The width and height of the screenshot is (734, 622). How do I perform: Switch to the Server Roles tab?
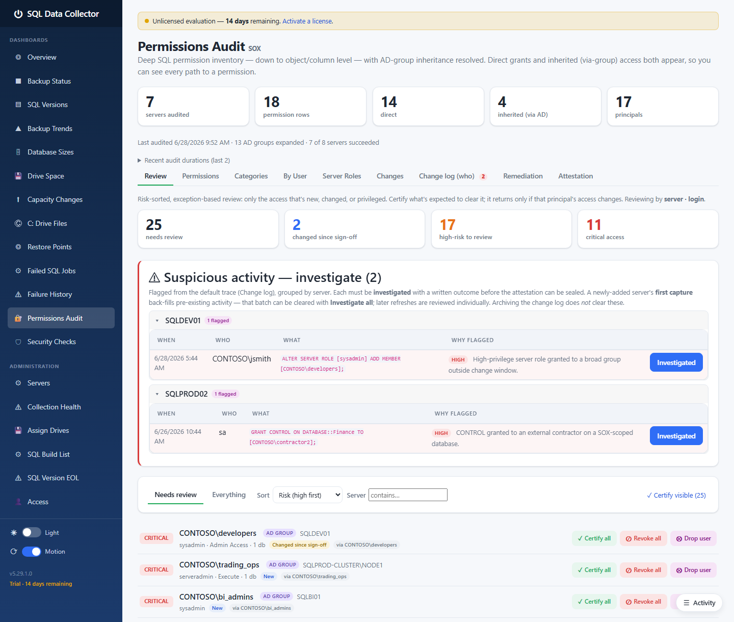click(x=342, y=176)
